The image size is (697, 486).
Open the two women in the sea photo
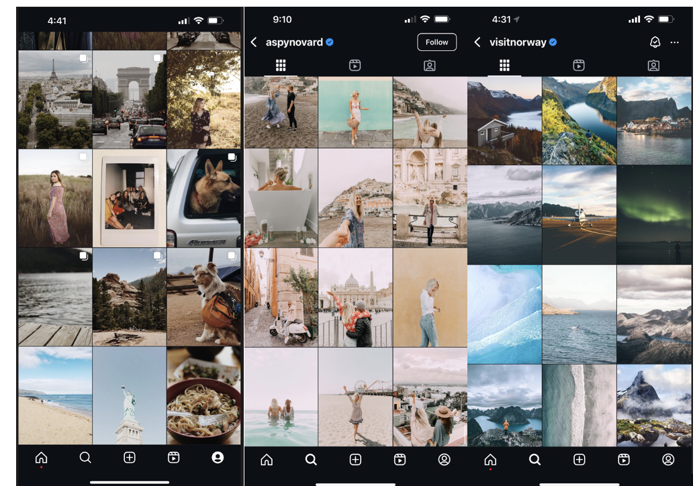coord(281,397)
